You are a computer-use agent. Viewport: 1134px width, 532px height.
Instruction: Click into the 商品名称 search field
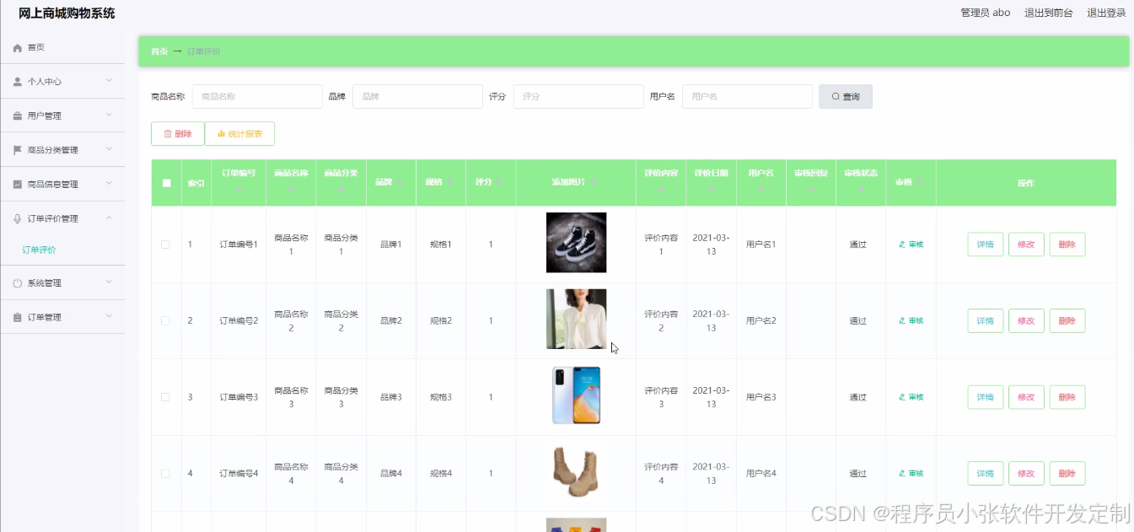pos(257,97)
